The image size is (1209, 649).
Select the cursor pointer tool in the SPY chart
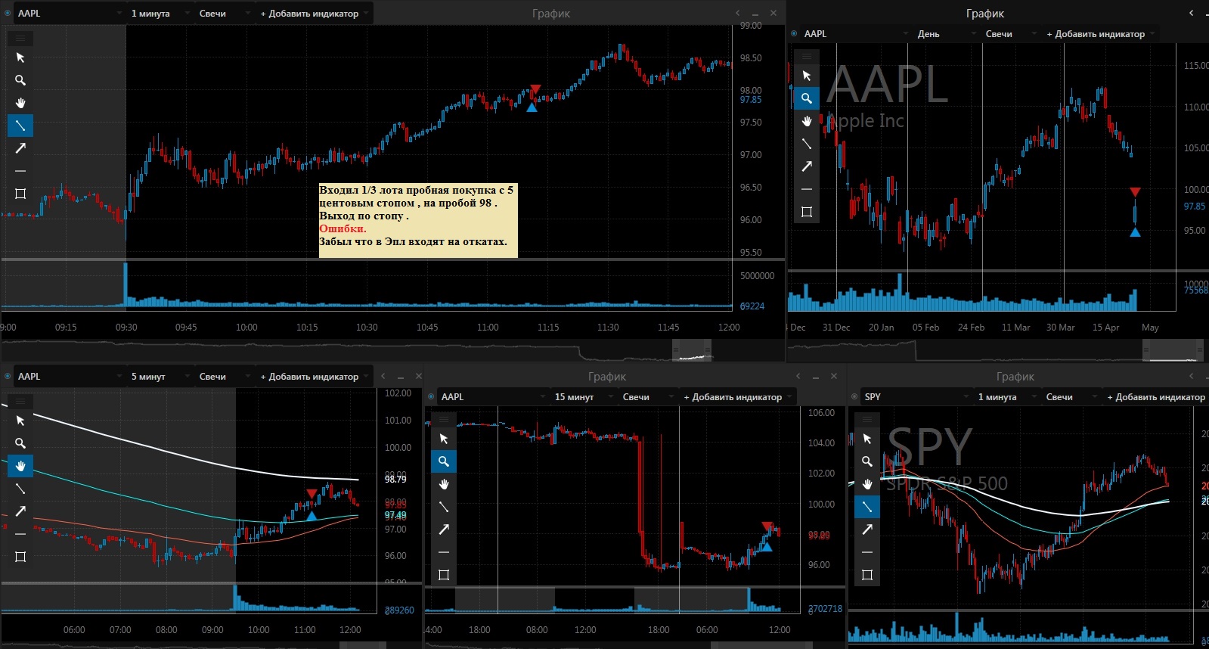pyautogui.click(x=867, y=439)
